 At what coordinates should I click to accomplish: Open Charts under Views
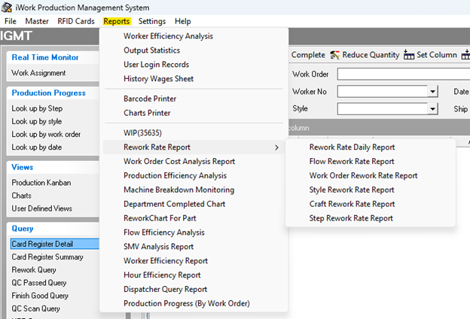(22, 196)
